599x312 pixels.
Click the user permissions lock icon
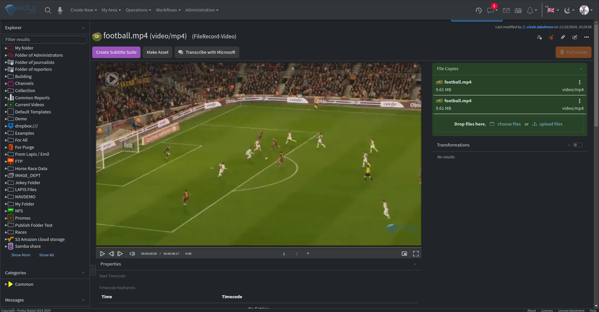click(x=539, y=37)
